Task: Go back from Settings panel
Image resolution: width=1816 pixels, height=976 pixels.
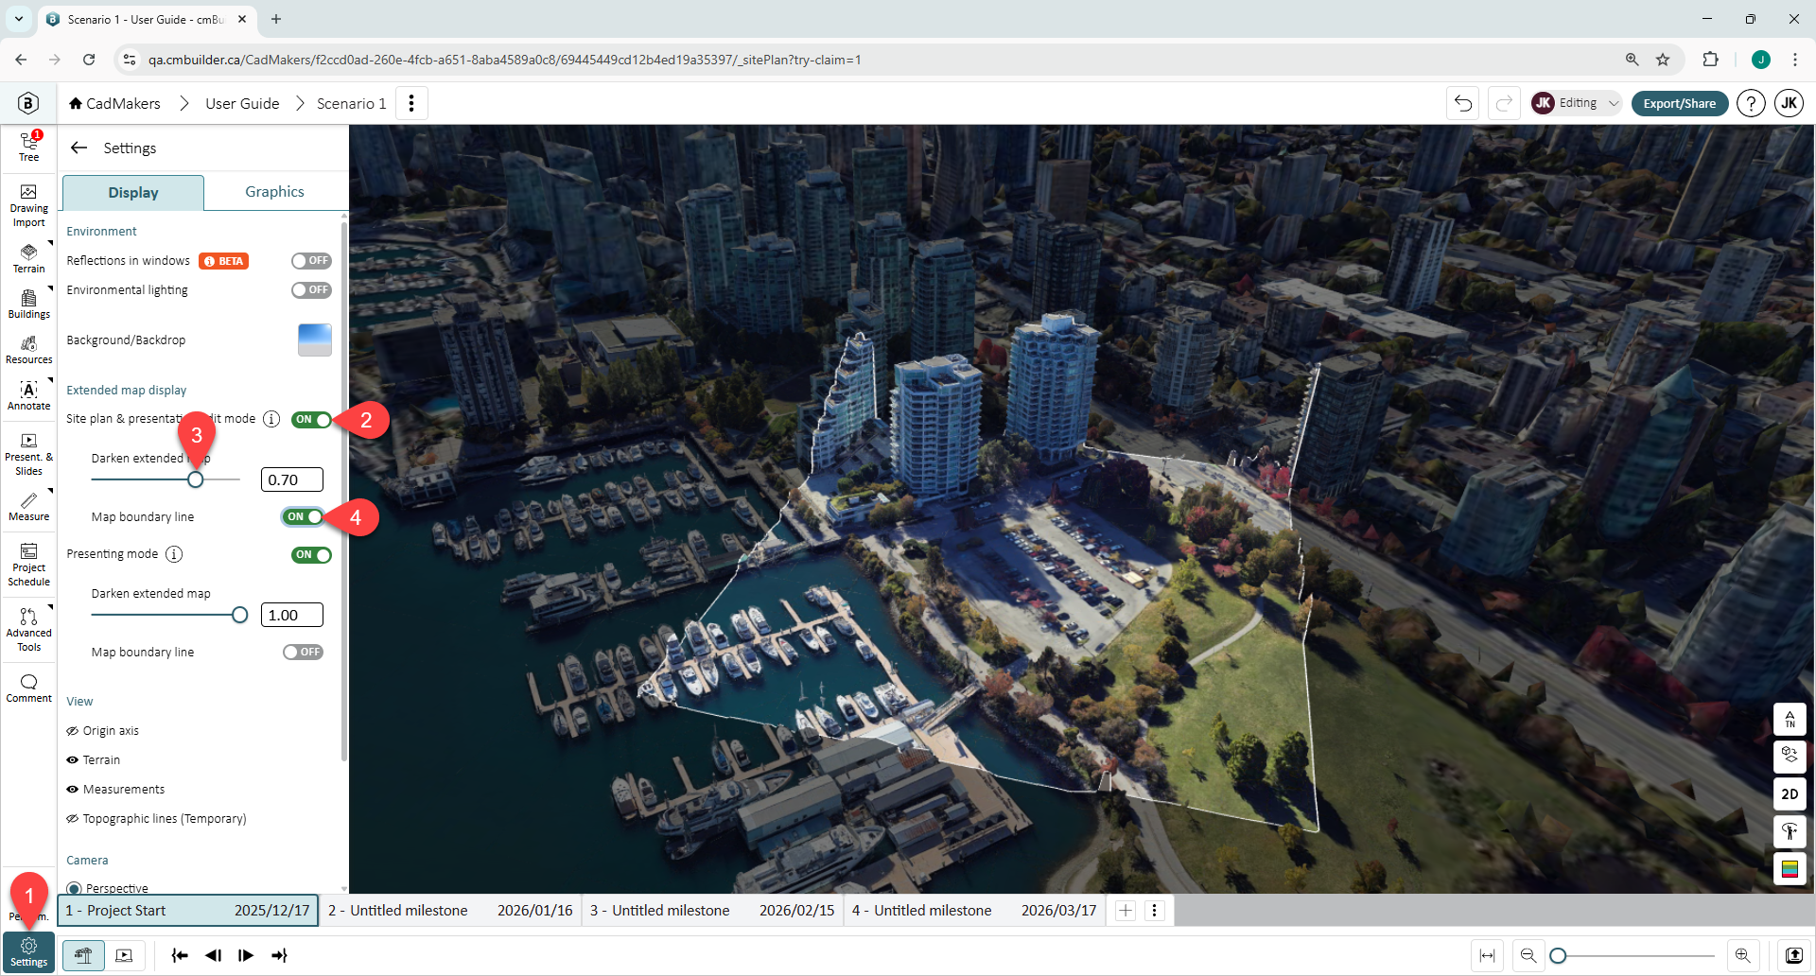Action: 79,148
